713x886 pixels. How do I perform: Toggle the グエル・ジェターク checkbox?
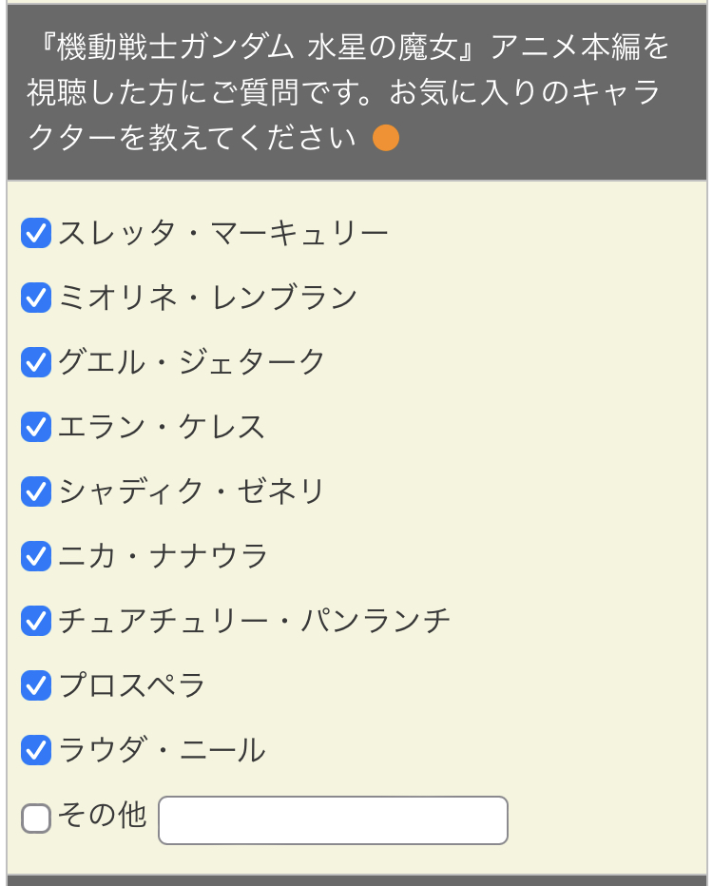click(x=36, y=362)
